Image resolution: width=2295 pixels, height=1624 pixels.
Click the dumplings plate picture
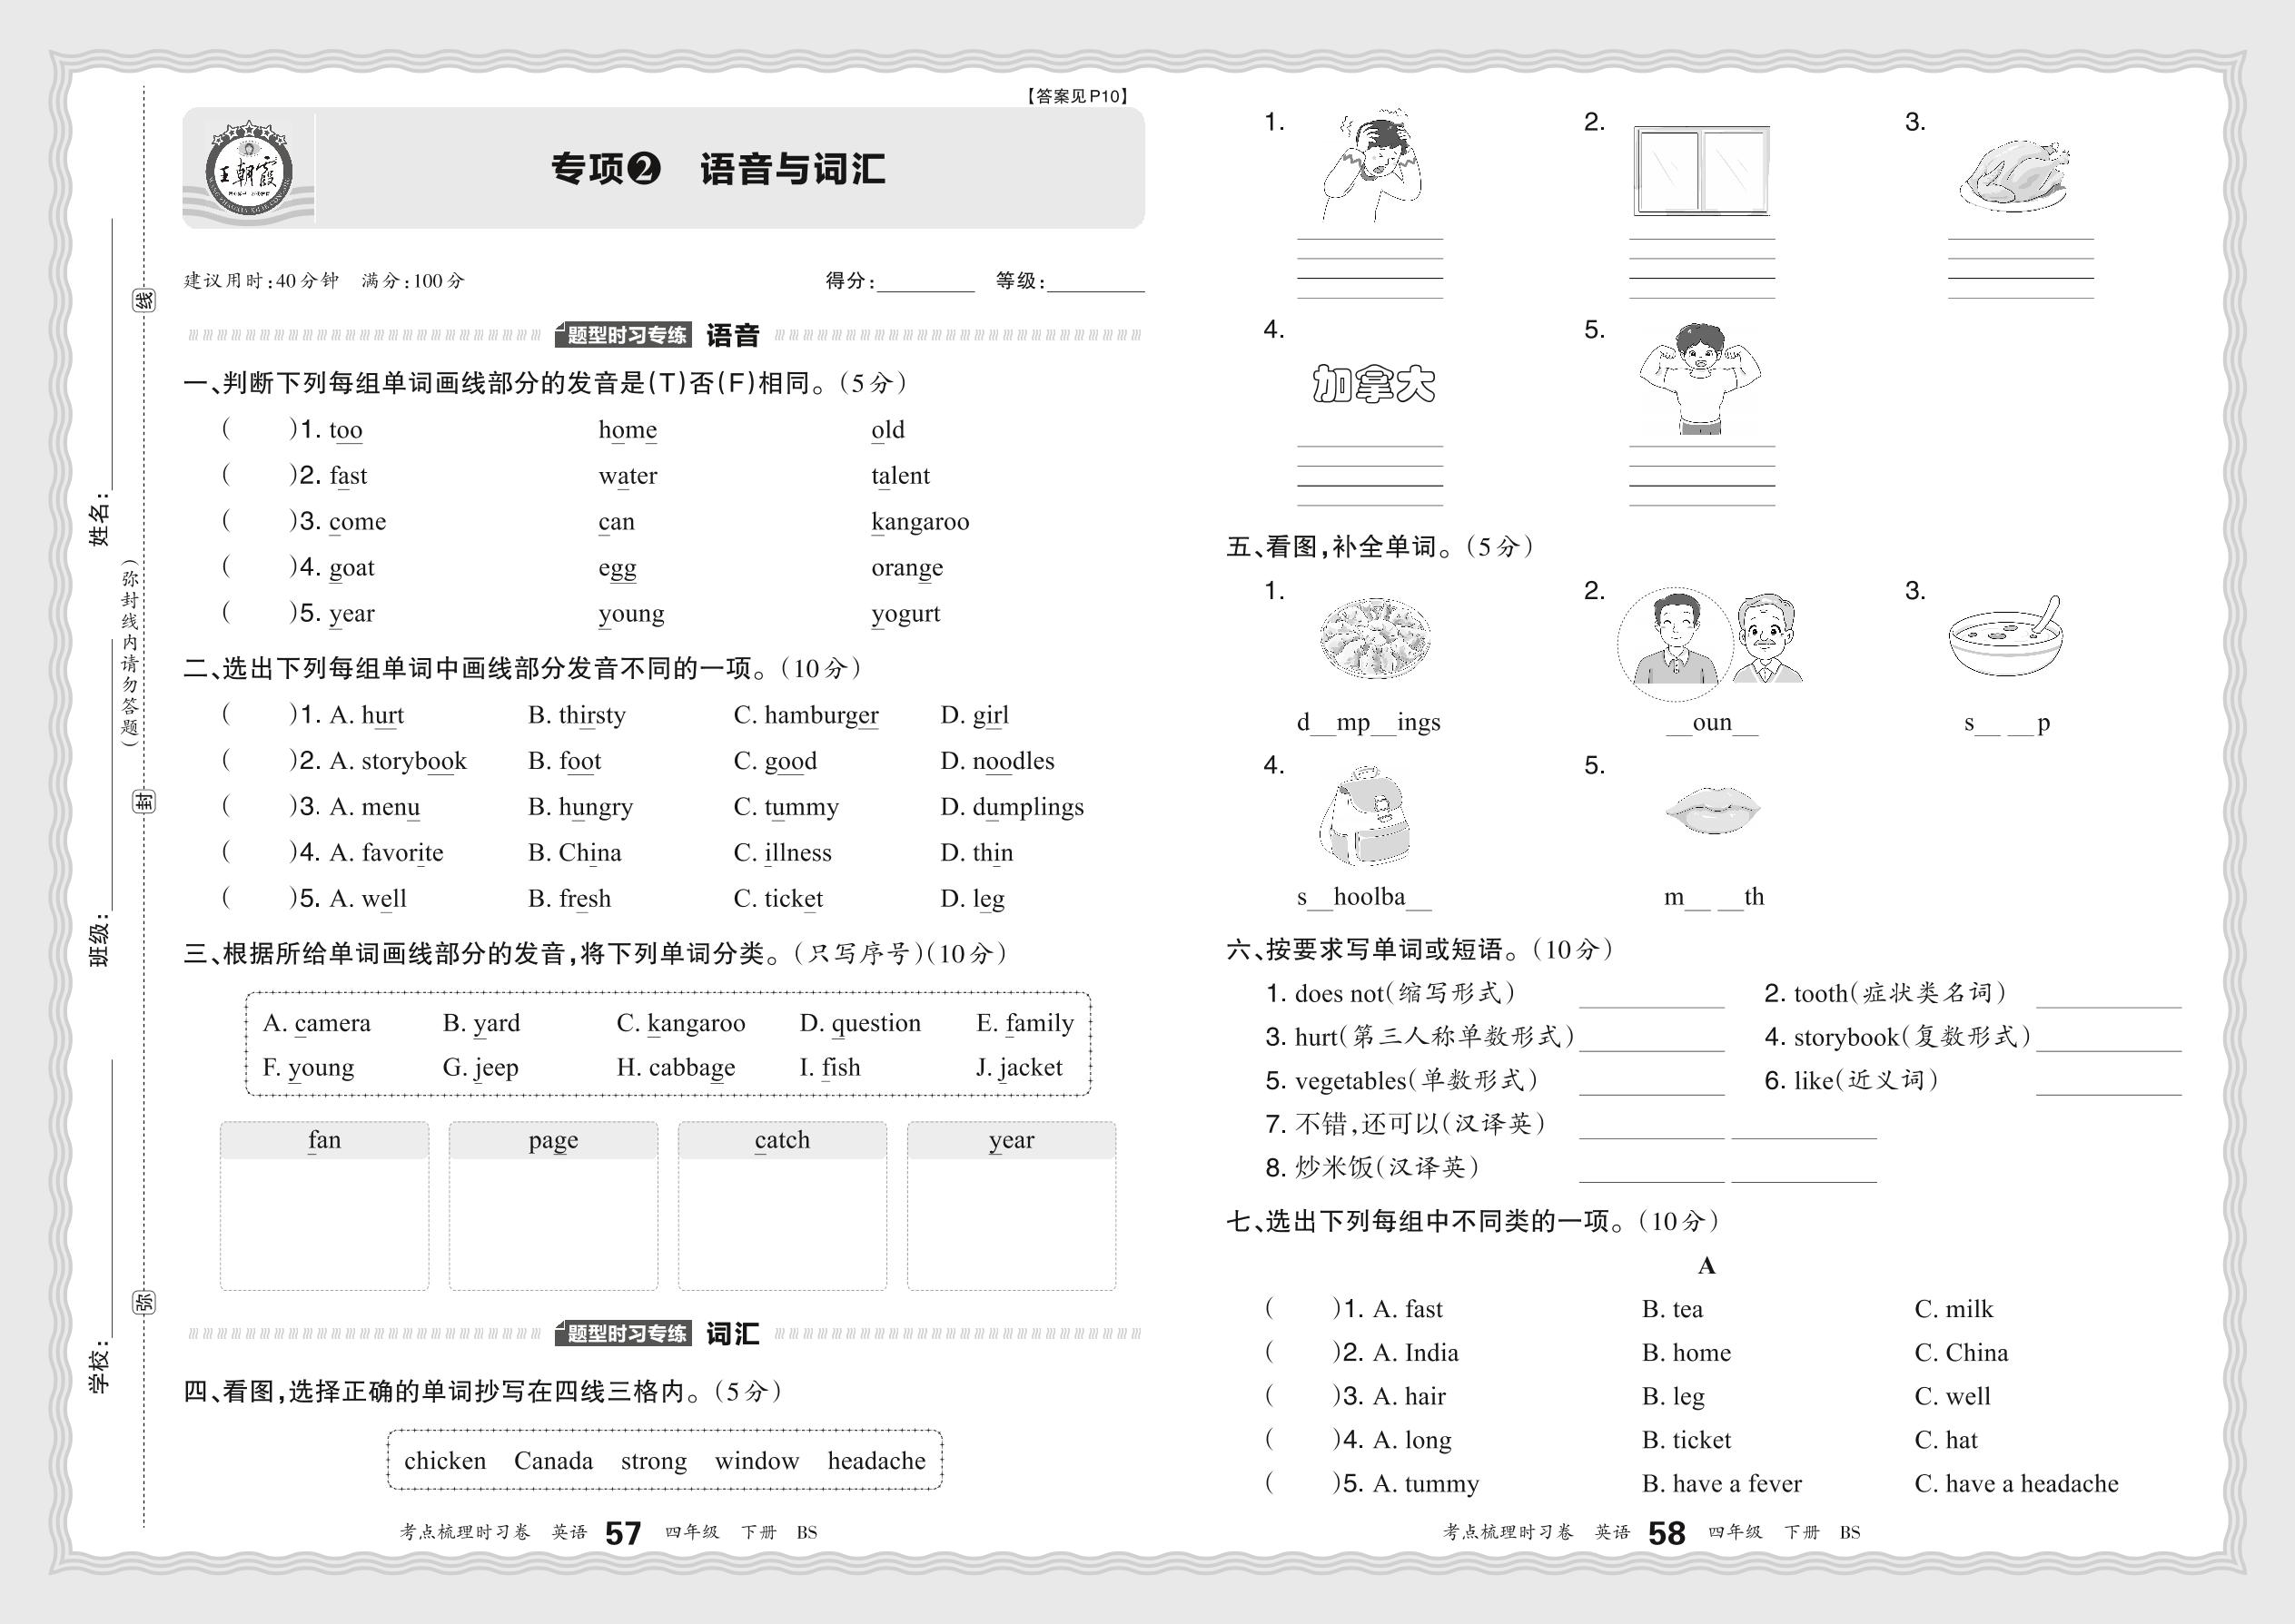click(x=1375, y=640)
